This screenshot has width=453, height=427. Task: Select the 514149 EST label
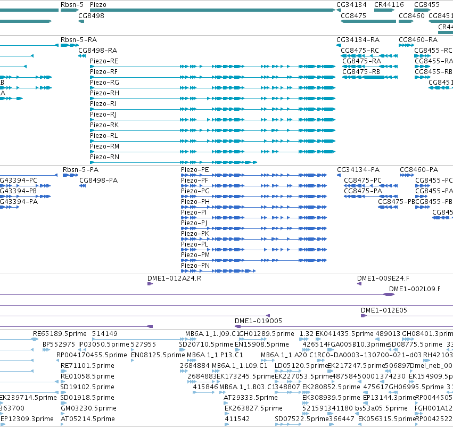point(104,334)
